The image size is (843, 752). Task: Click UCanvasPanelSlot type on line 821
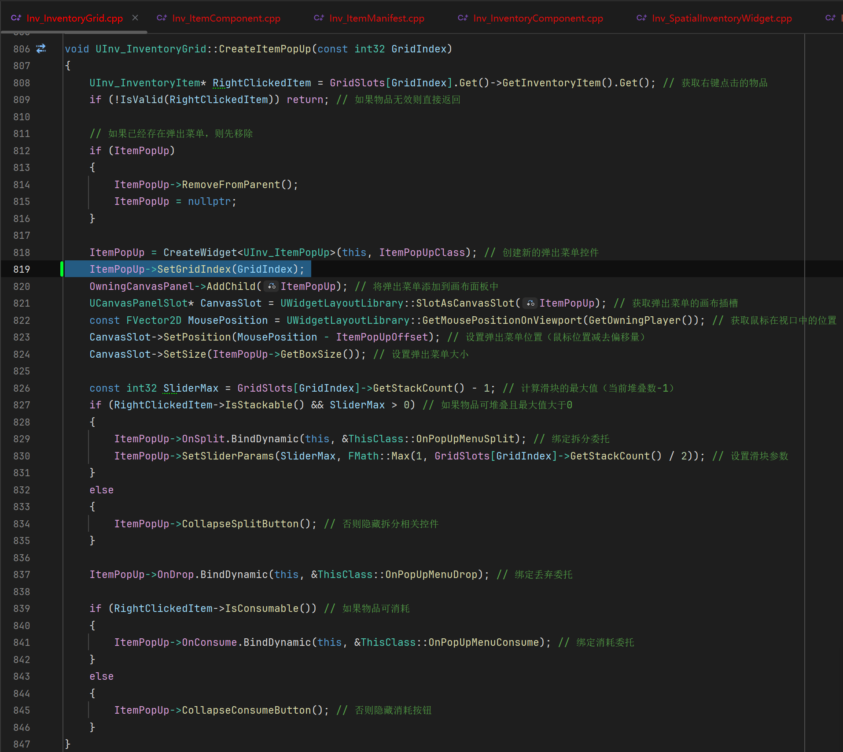[139, 303]
